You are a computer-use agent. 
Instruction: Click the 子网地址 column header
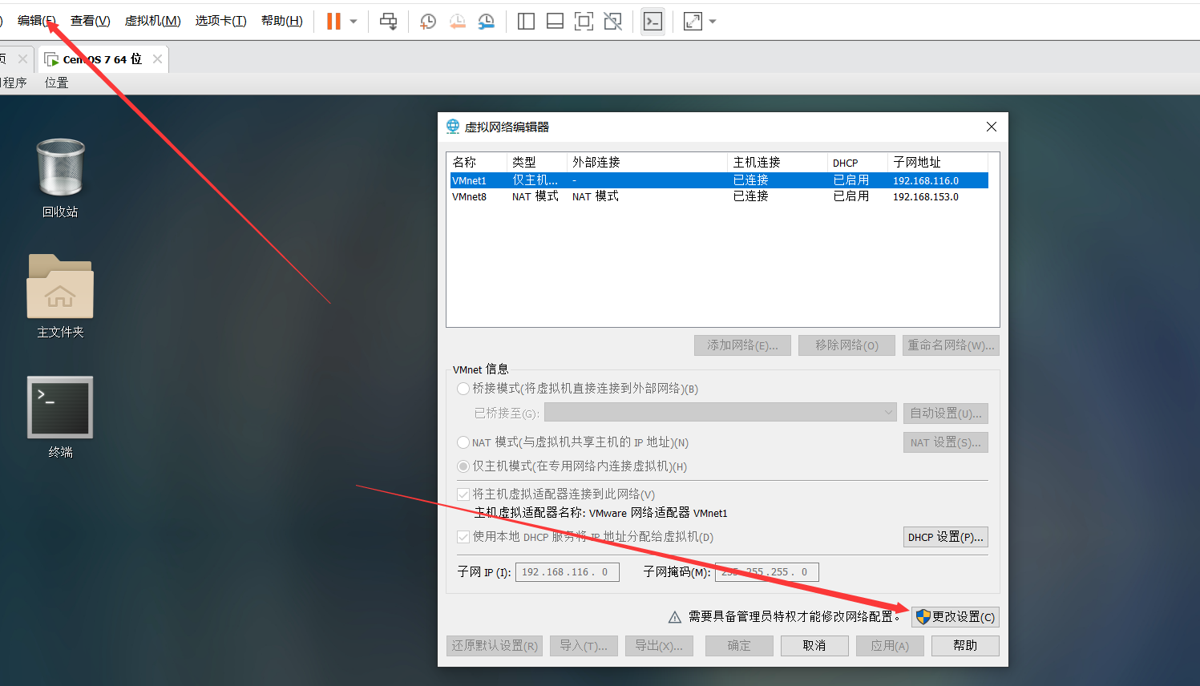pos(938,162)
